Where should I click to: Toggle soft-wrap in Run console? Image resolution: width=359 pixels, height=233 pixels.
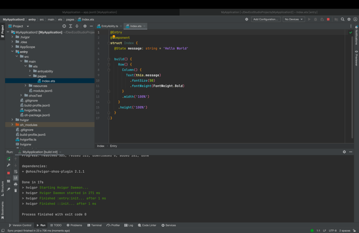point(16,172)
